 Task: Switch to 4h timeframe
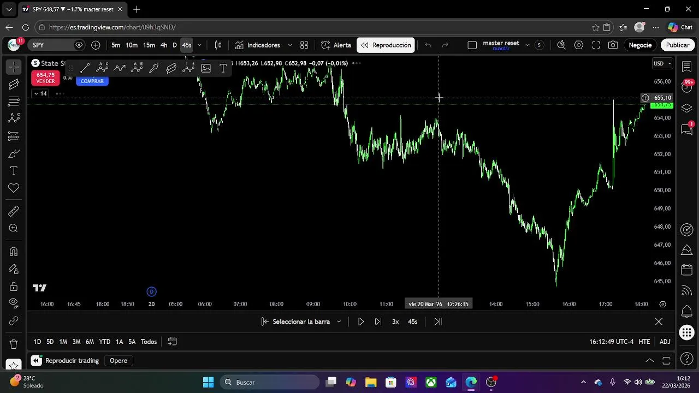pos(164,45)
